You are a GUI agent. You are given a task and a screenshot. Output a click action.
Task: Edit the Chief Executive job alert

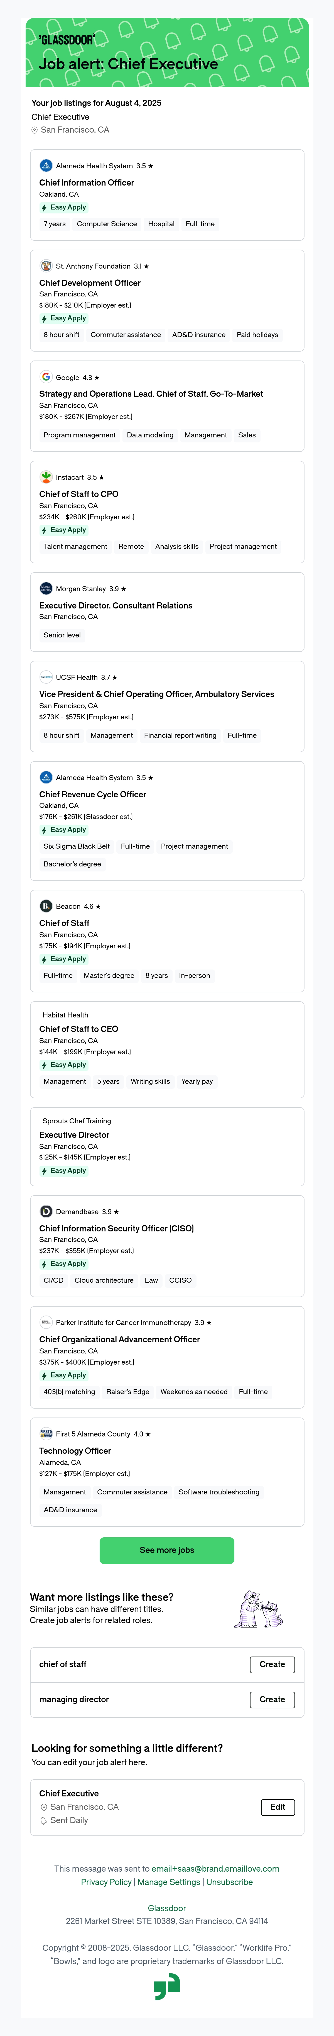[278, 1806]
